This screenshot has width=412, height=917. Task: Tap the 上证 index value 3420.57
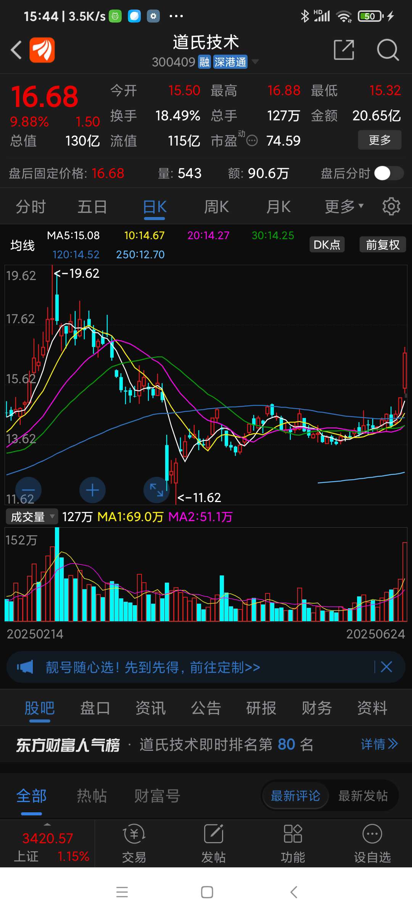coord(47,838)
